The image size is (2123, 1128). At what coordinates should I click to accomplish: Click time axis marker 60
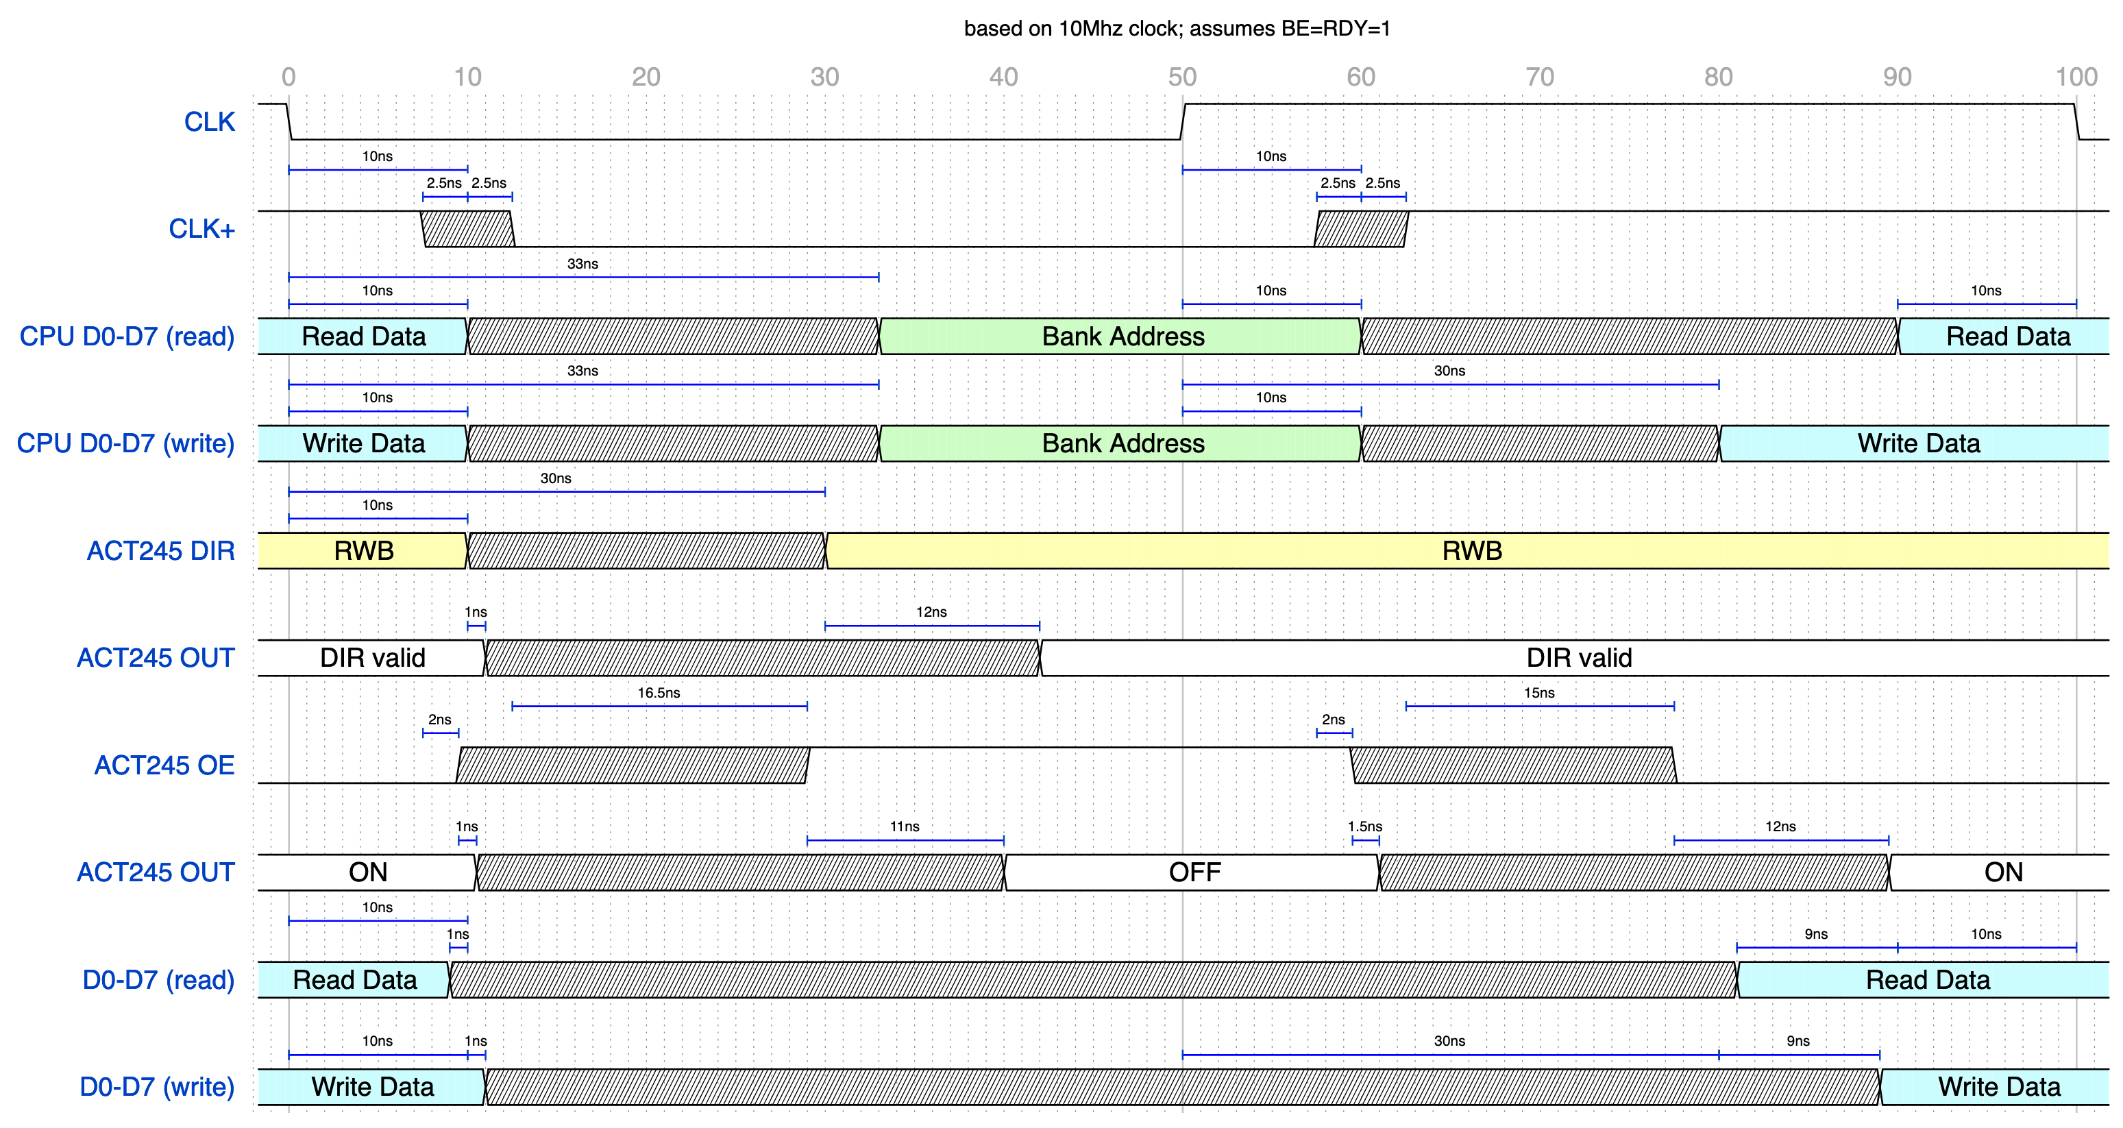point(1362,77)
